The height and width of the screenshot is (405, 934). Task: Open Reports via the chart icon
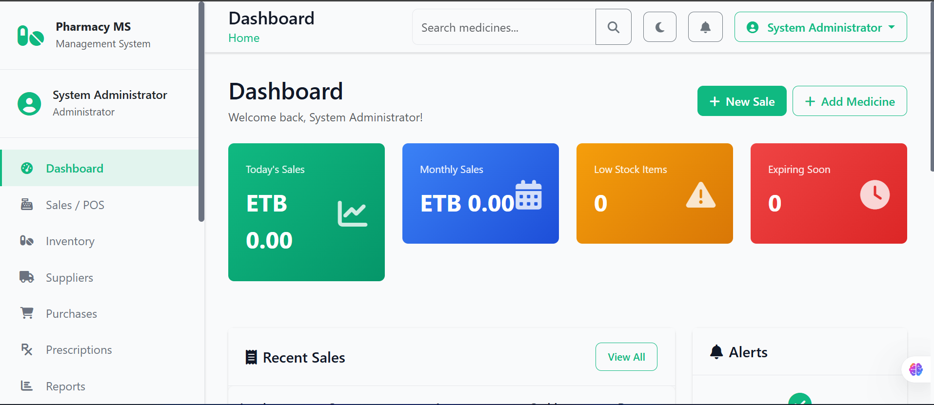tap(27, 386)
